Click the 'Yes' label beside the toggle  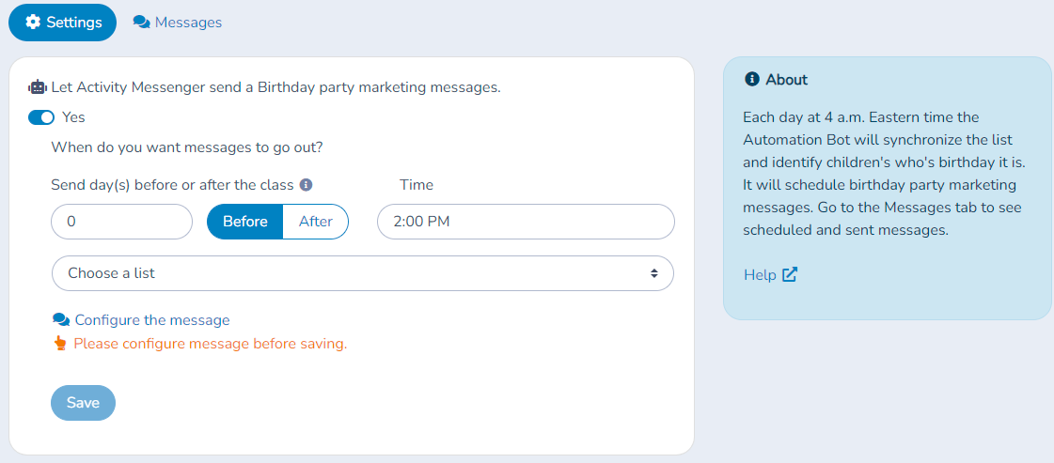click(73, 117)
